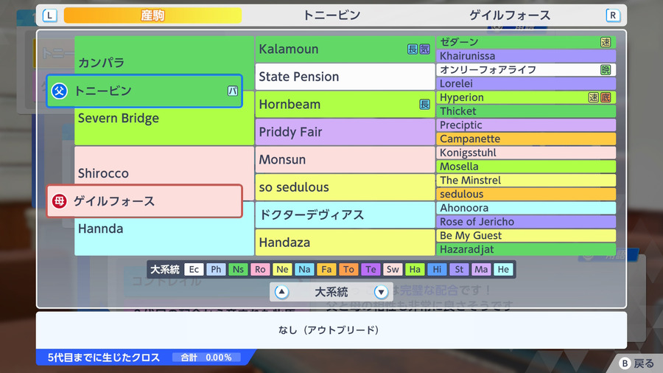Click the Khairunissa entry
The image size is (663, 373).
click(526, 56)
